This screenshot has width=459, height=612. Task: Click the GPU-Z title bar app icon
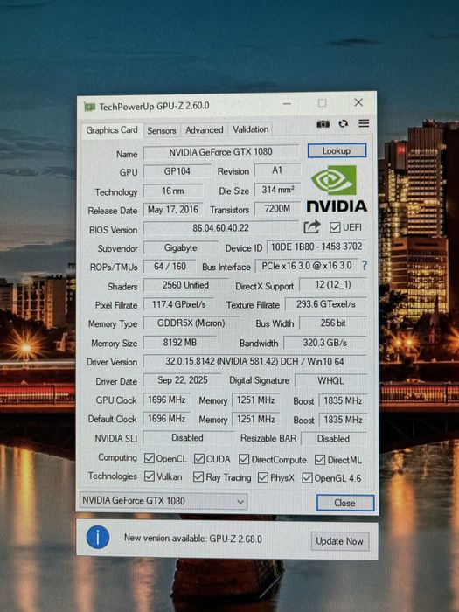89,107
